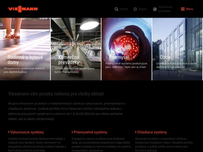The image size is (203, 152).
Task: Open Rodinné a bytové domy heading
Action: 25,60
